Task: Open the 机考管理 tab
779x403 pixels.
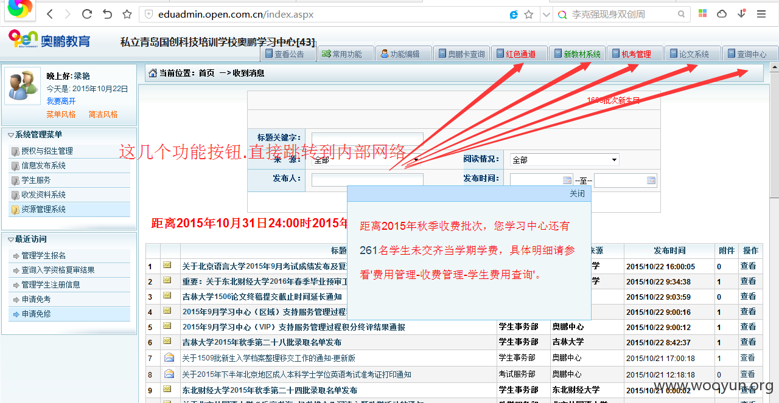Action: [635, 54]
